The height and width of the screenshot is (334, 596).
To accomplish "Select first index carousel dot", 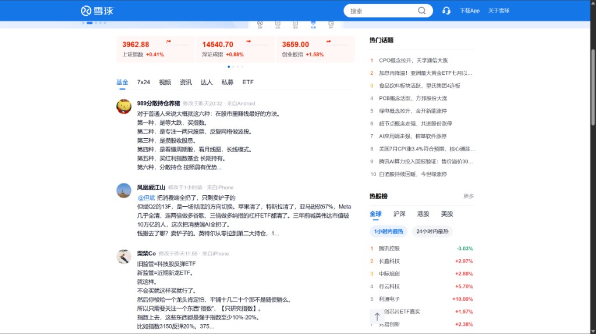I will coord(228,67).
